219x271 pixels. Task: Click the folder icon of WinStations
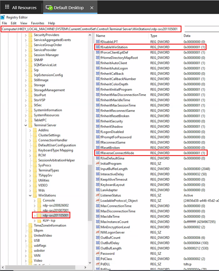coord(35,195)
